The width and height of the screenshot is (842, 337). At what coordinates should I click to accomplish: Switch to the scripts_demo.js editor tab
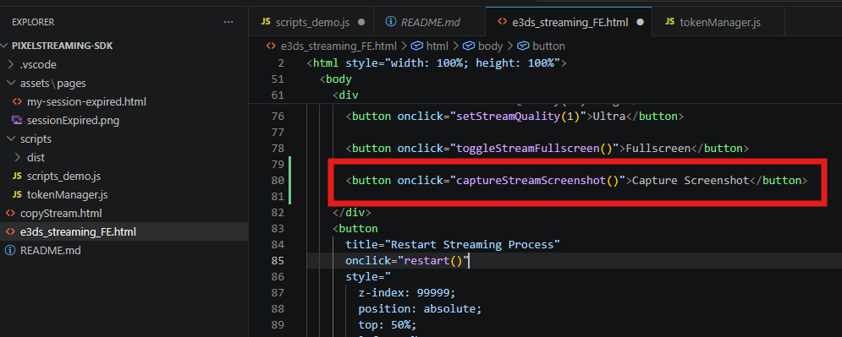click(x=312, y=23)
